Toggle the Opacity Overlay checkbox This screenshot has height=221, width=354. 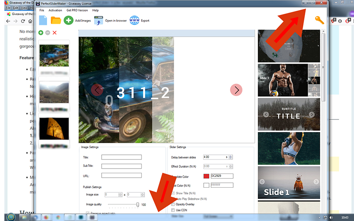(x=173, y=204)
